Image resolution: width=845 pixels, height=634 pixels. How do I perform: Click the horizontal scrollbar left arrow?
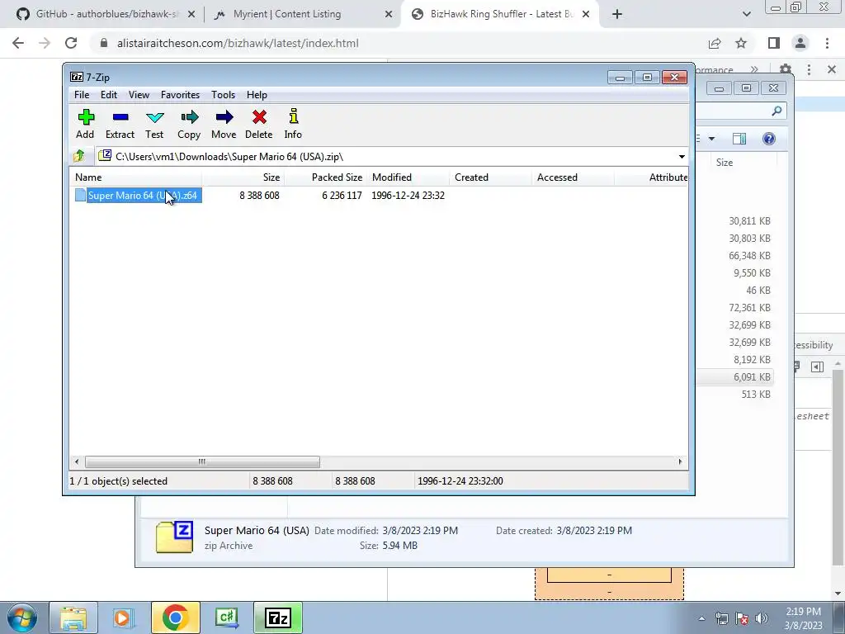[x=77, y=462]
